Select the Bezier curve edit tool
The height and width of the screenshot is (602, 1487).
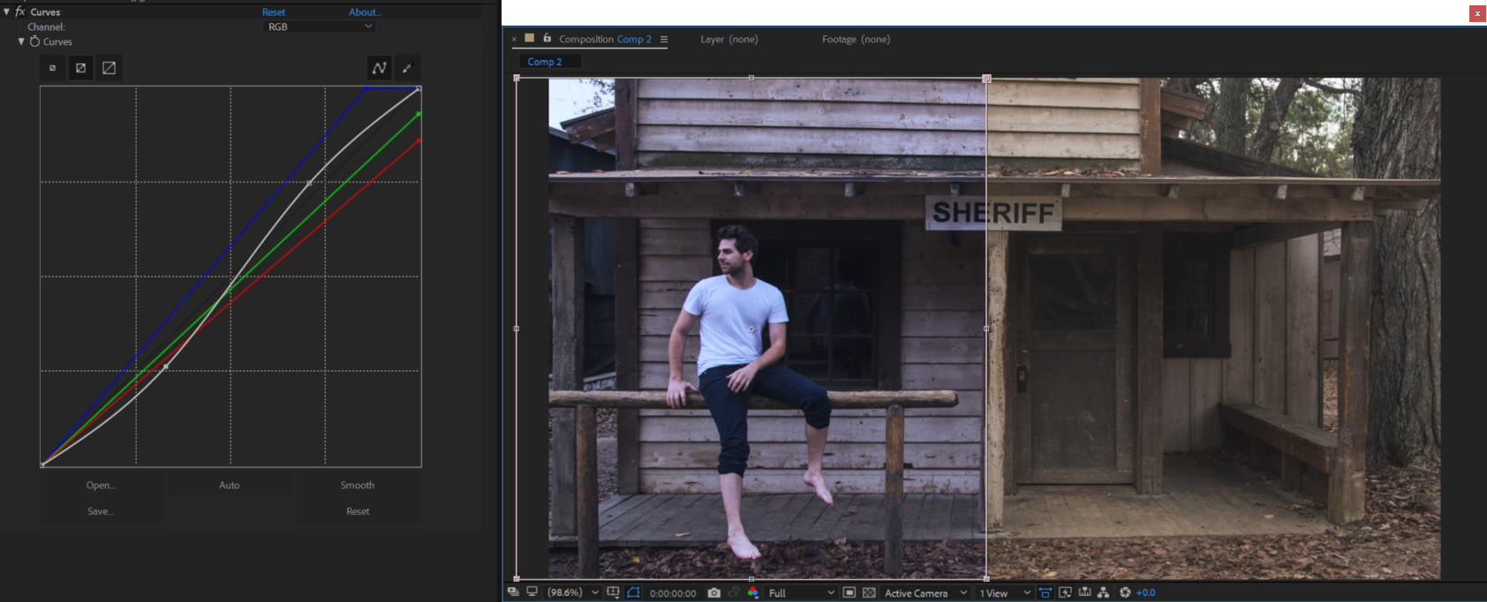(x=379, y=68)
